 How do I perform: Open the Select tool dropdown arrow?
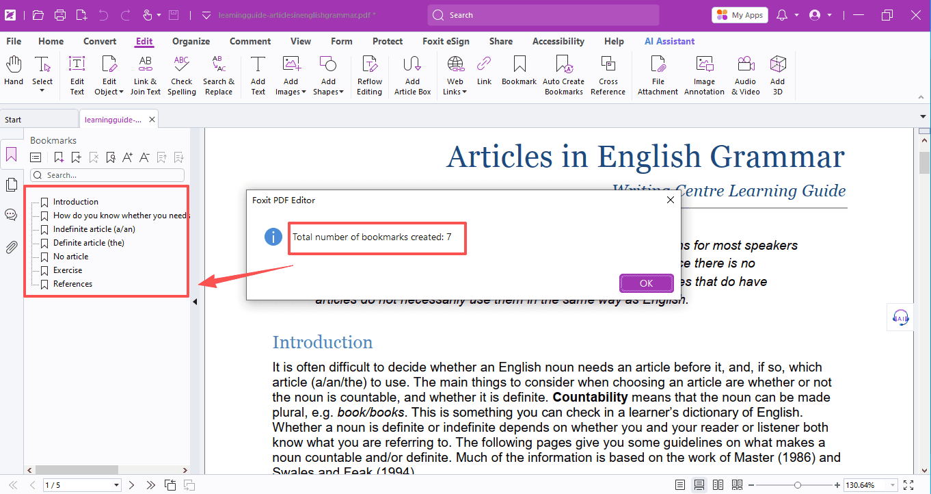(42, 91)
